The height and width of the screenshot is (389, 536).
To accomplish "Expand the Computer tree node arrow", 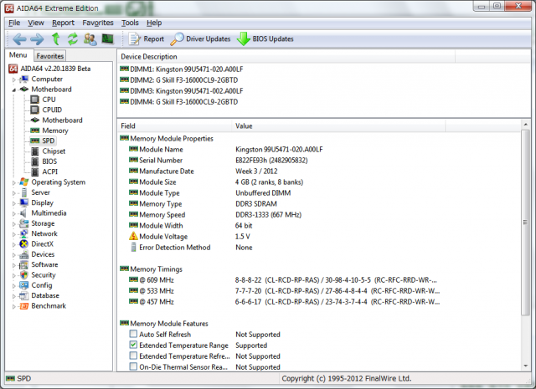I will [x=14, y=79].
